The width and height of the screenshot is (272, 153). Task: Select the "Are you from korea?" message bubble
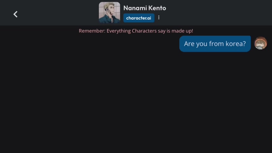[215, 44]
